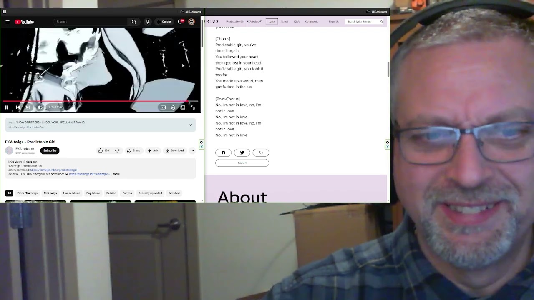Screen dimensions: 534x300
Task: Toggle closed captions in video player
Action: 163,107
